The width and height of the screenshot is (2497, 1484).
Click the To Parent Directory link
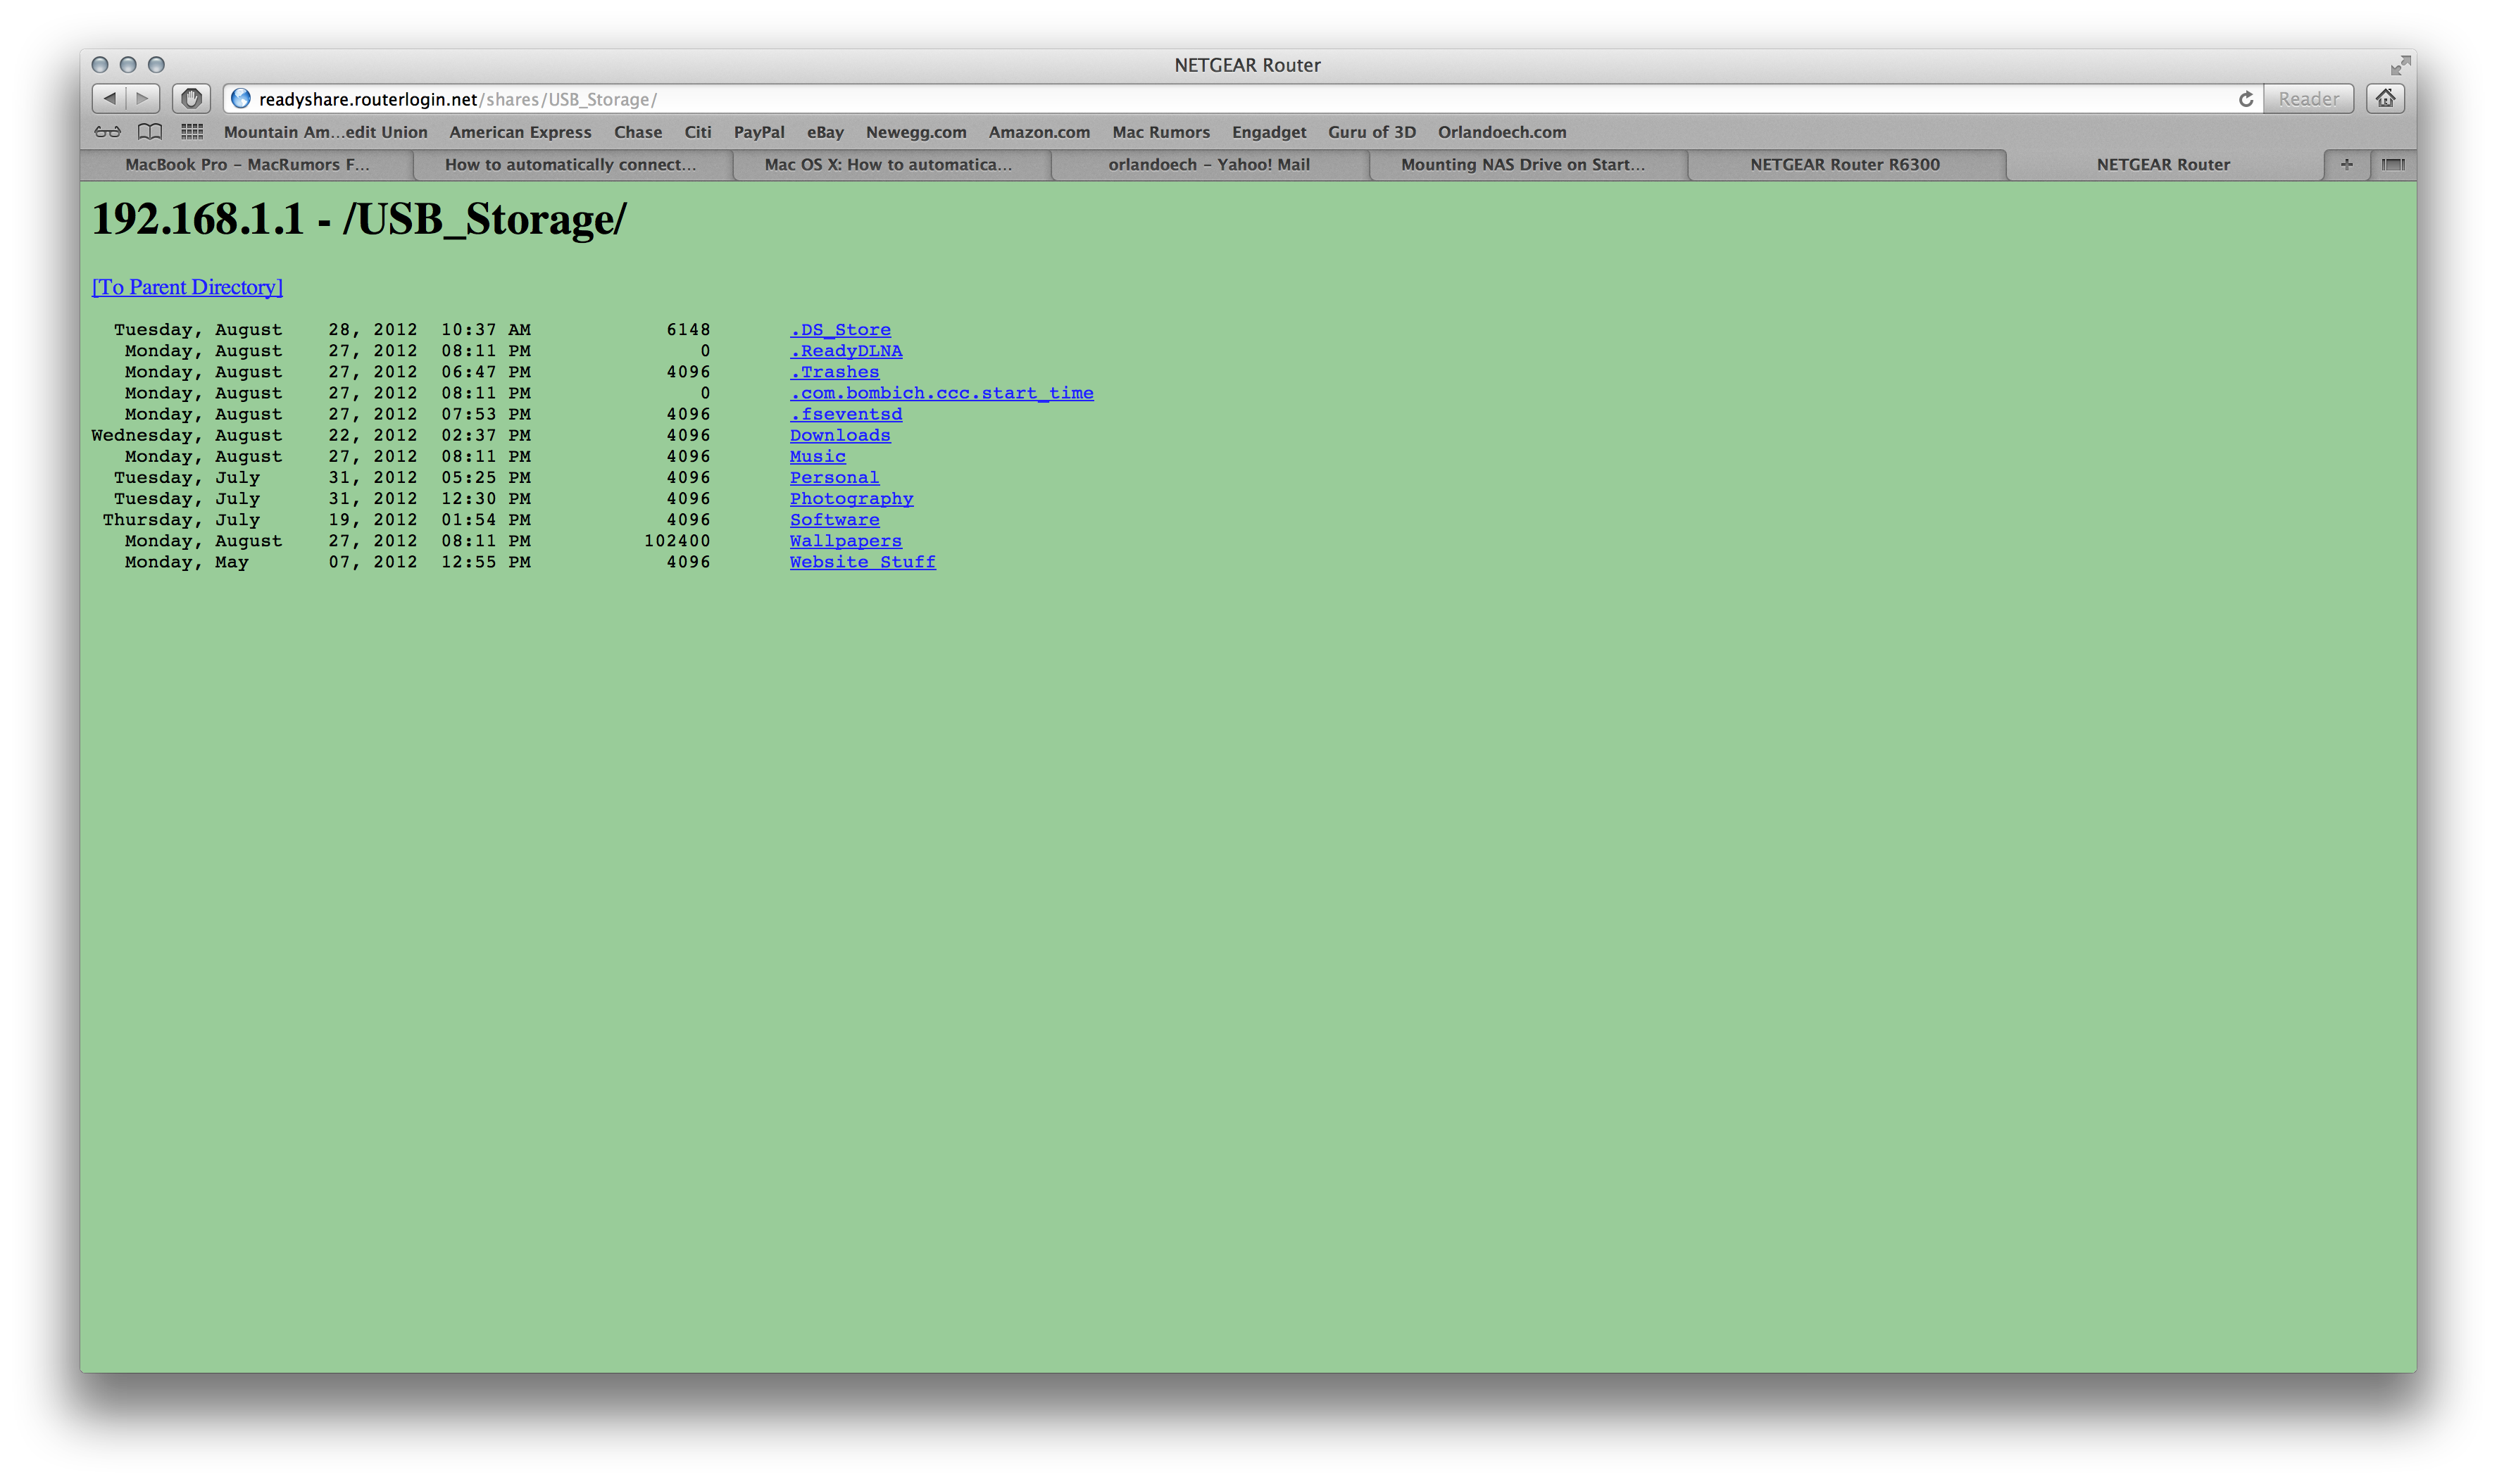click(x=187, y=287)
